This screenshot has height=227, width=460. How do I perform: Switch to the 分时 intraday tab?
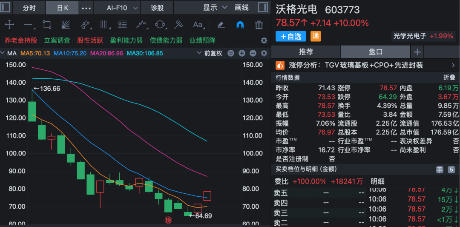click(29, 8)
